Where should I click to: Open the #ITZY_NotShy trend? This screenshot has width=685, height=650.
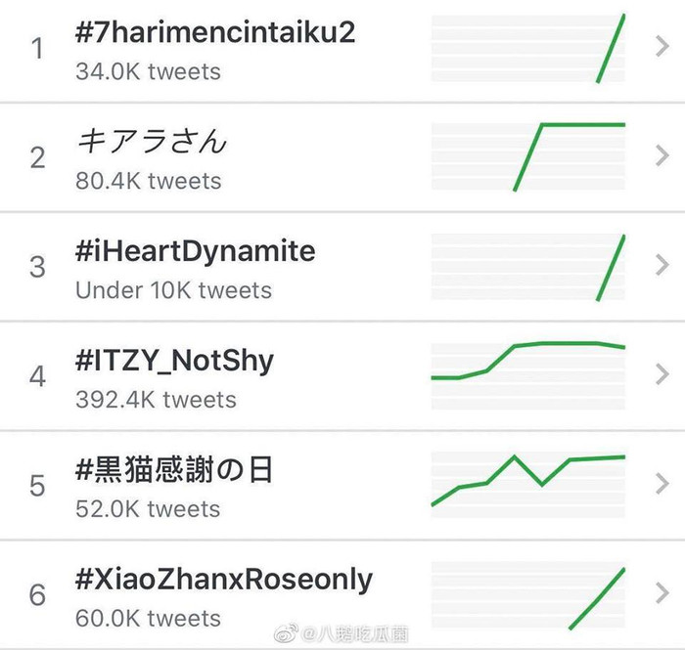tap(175, 361)
